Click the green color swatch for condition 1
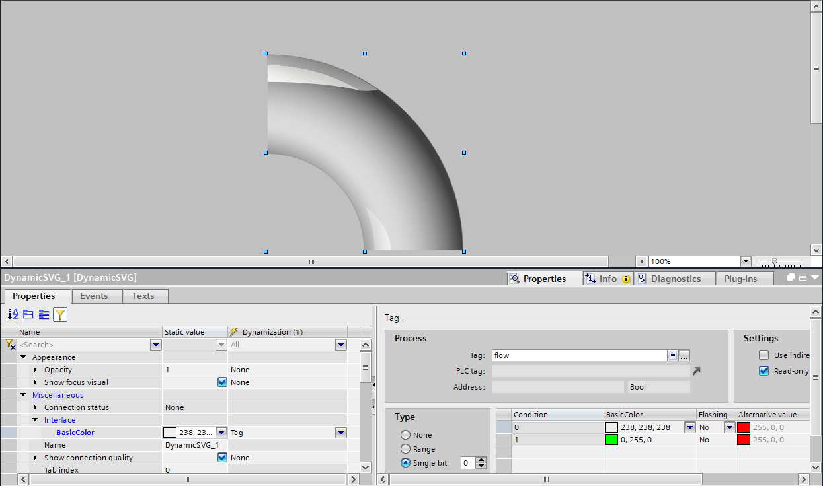Screen dimensions: 823x486 pos(611,440)
